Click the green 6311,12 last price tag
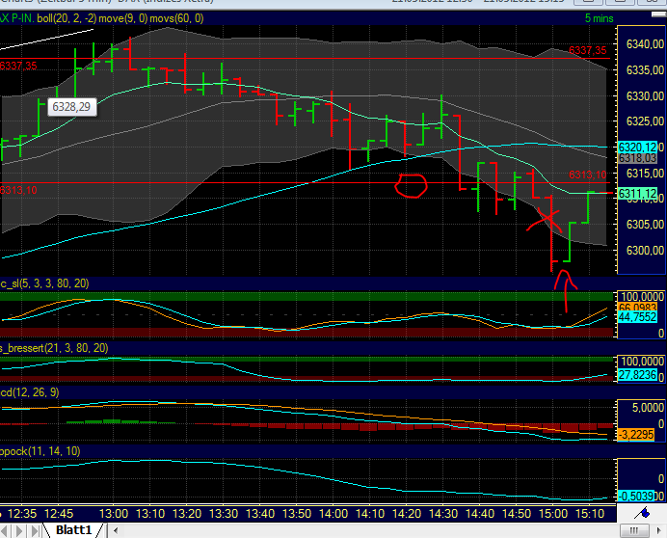Viewport: 667px width, 538px height. coord(637,194)
